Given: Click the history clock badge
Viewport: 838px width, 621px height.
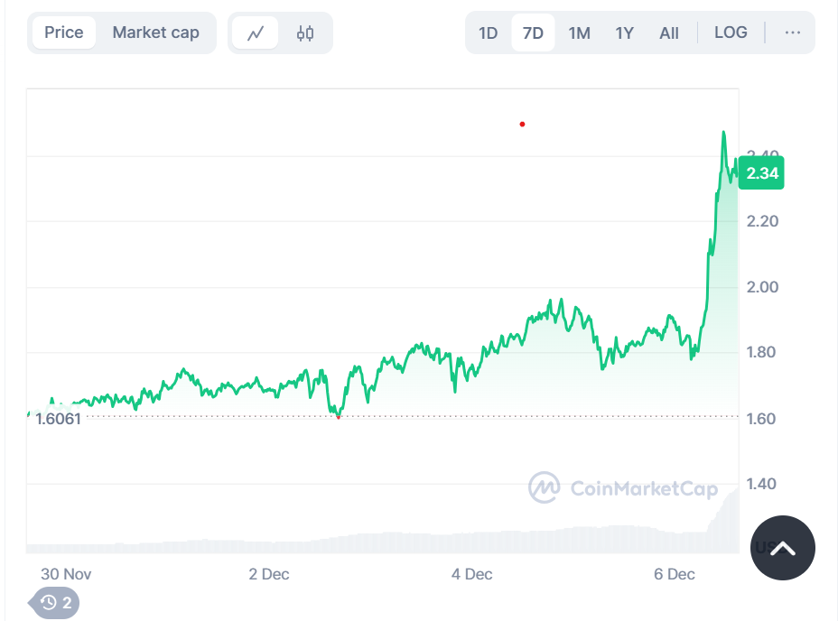Looking at the screenshot, I should (56, 602).
